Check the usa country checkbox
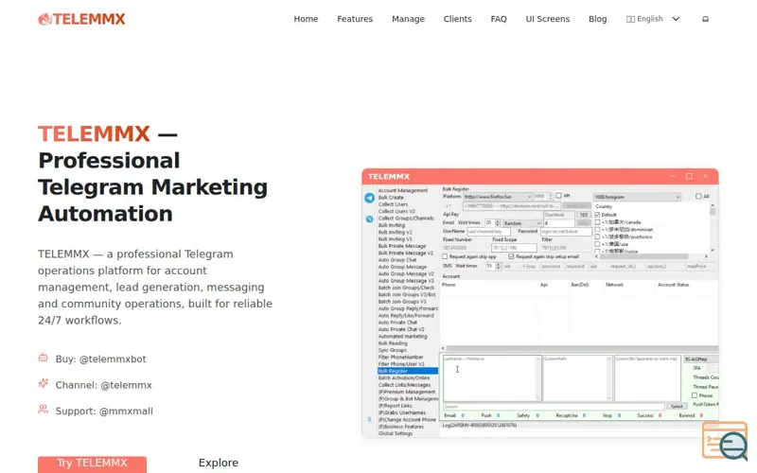This screenshot has height=473, width=757. [597, 244]
